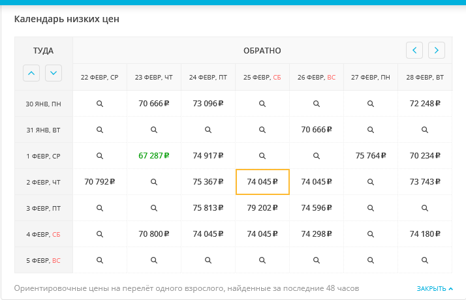Viewport: 466px width, 300px height.
Task: Click search icon for 31 Jan to 28 Feb
Action: (425, 130)
